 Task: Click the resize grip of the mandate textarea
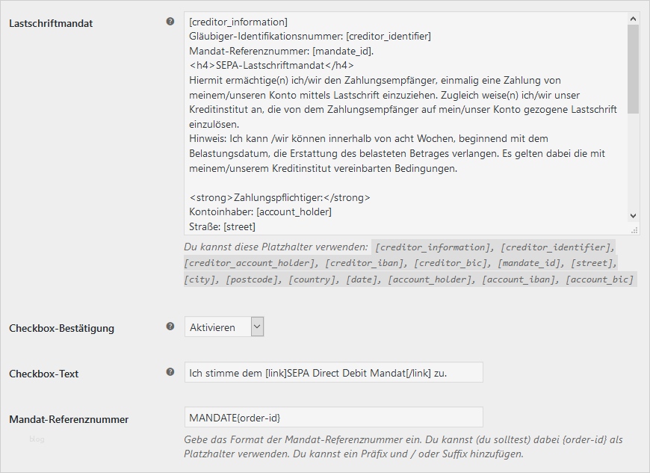(634, 230)
